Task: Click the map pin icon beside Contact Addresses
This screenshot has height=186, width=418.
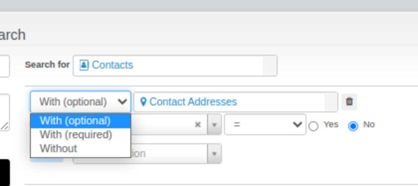Action: point(143,102)
